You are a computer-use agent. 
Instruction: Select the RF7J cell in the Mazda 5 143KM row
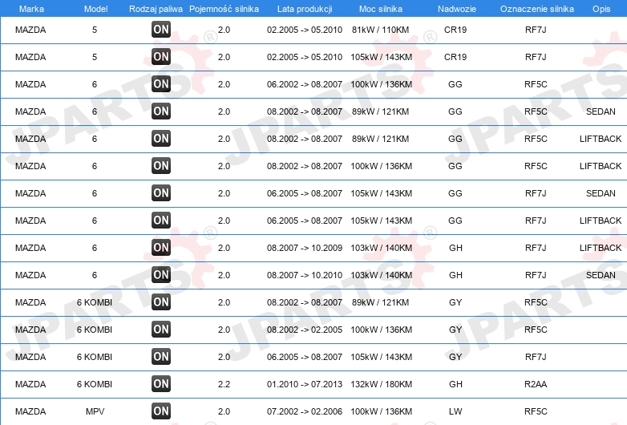click(x=536, y=57)
